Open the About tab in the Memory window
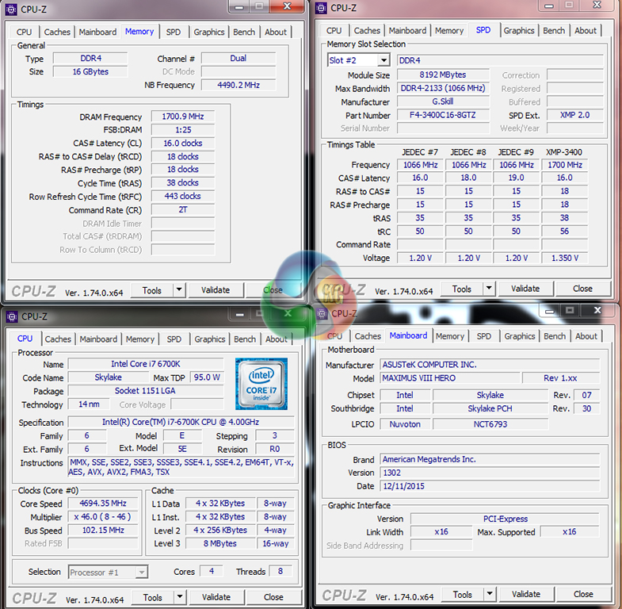622x609 pixels. click(x=276, y=33)
